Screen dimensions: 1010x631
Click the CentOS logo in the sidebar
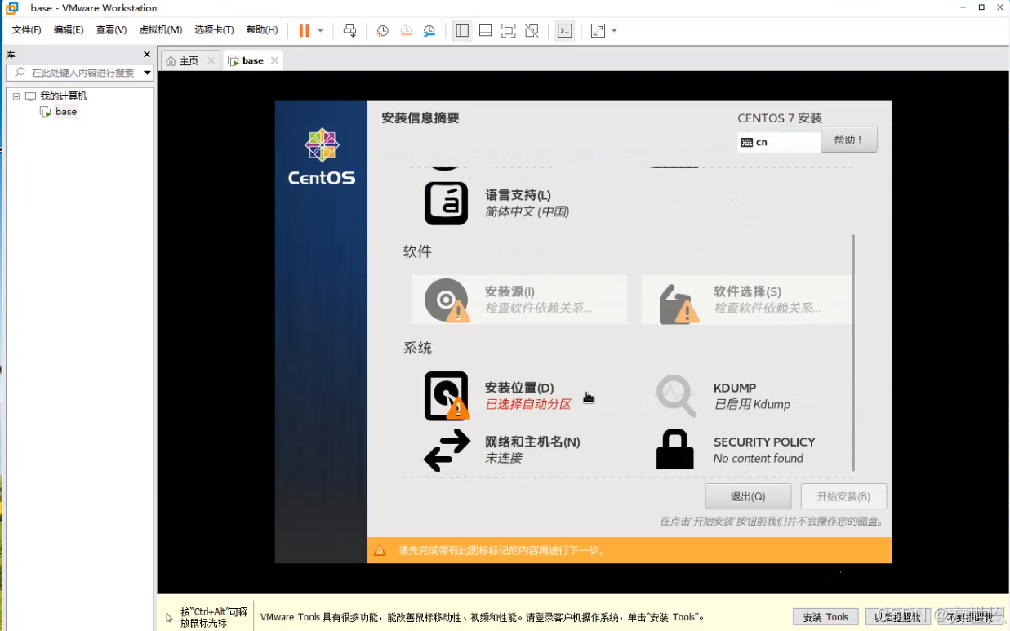tap(322, 157)
